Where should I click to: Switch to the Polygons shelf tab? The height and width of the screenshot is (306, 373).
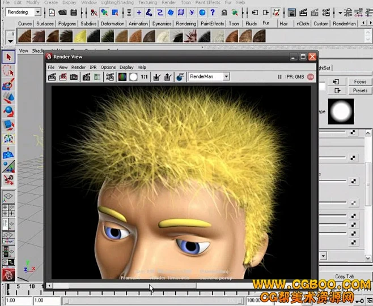[67, 24]
